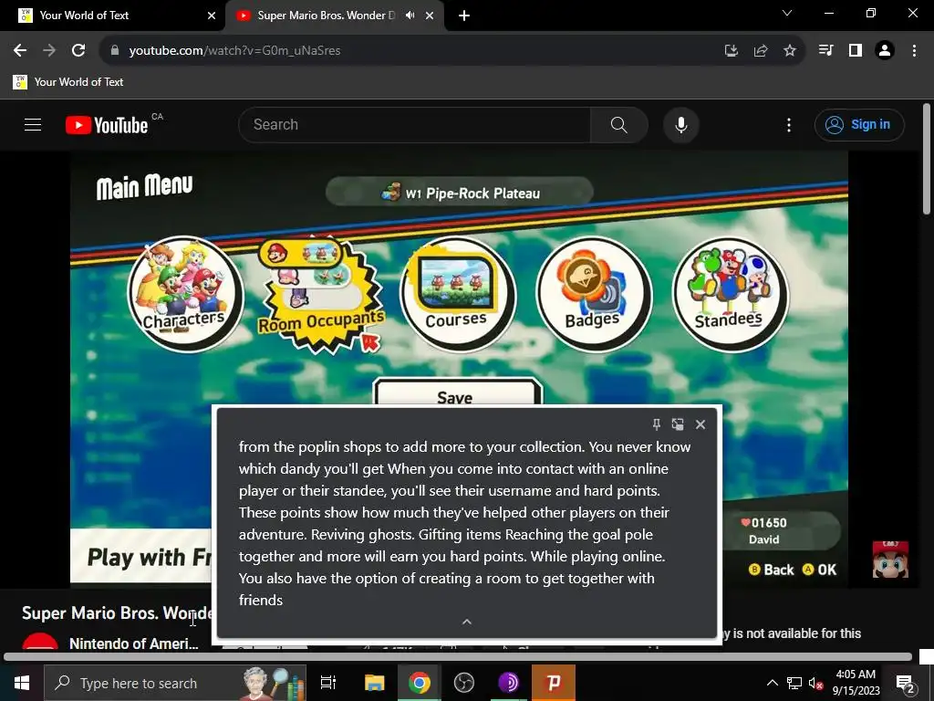
Task: Open the notification center icon
Action: pos(906,683)
